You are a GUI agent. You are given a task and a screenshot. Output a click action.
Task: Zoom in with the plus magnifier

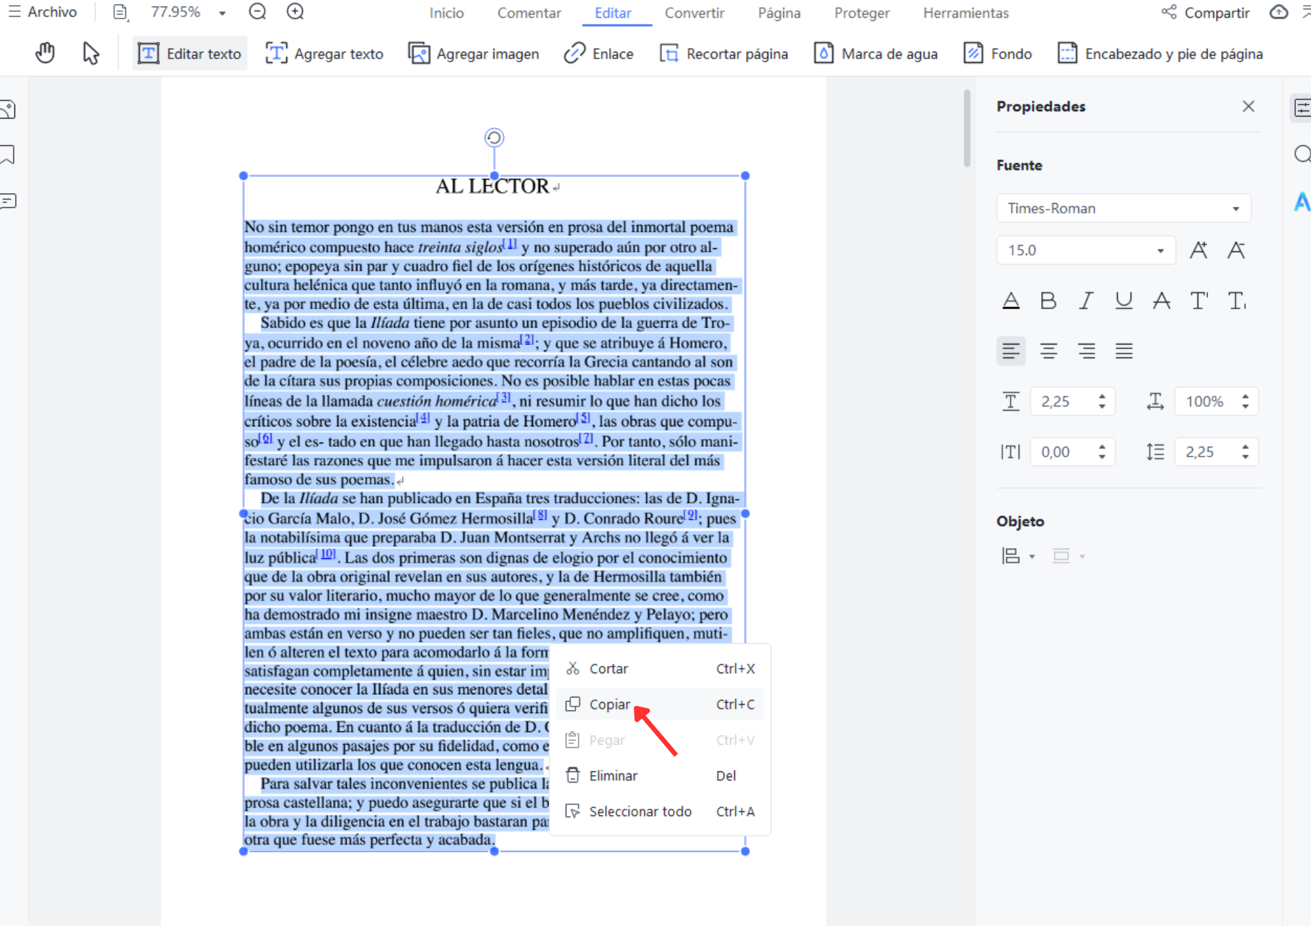[296, 12]
